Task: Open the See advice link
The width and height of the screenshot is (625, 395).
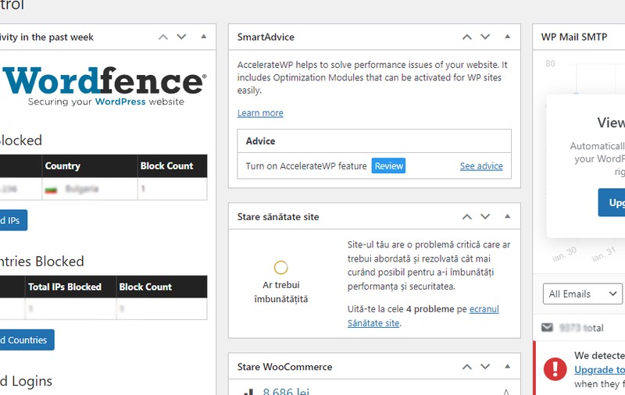Action: [x=481, y=166]
